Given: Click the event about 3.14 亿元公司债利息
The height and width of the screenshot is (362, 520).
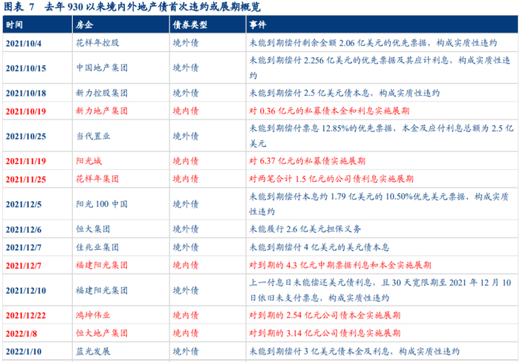Looking at the screenshot, I should tap(325, 333).
